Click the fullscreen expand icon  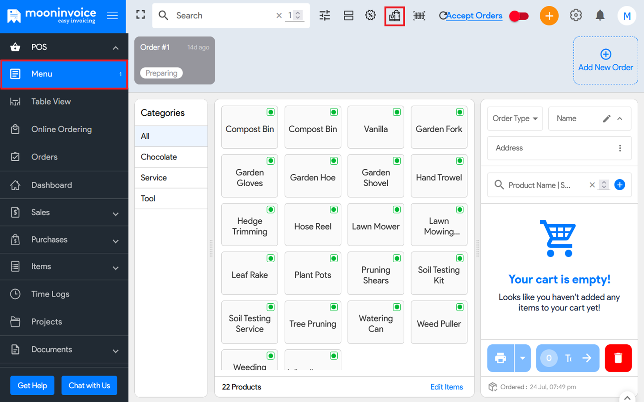point(140,15)
